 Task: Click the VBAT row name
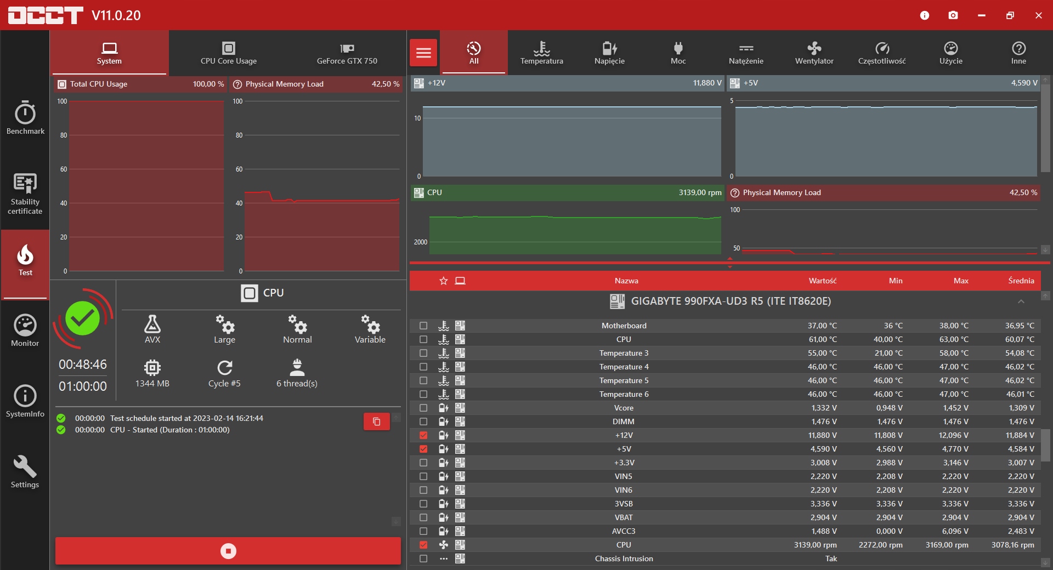(624, 517)
